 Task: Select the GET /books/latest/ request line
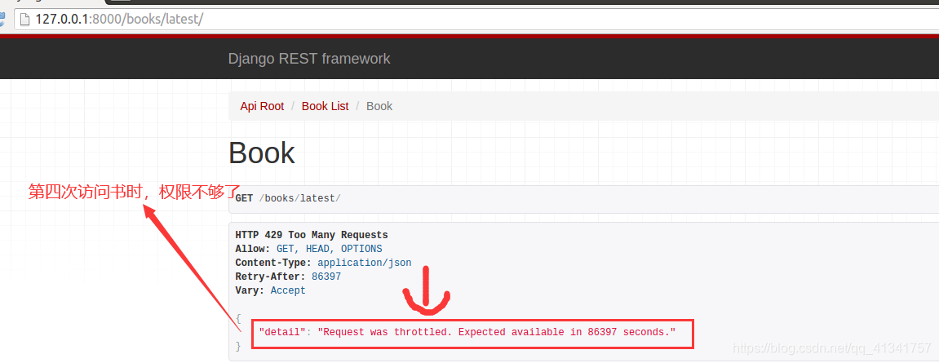288,198
